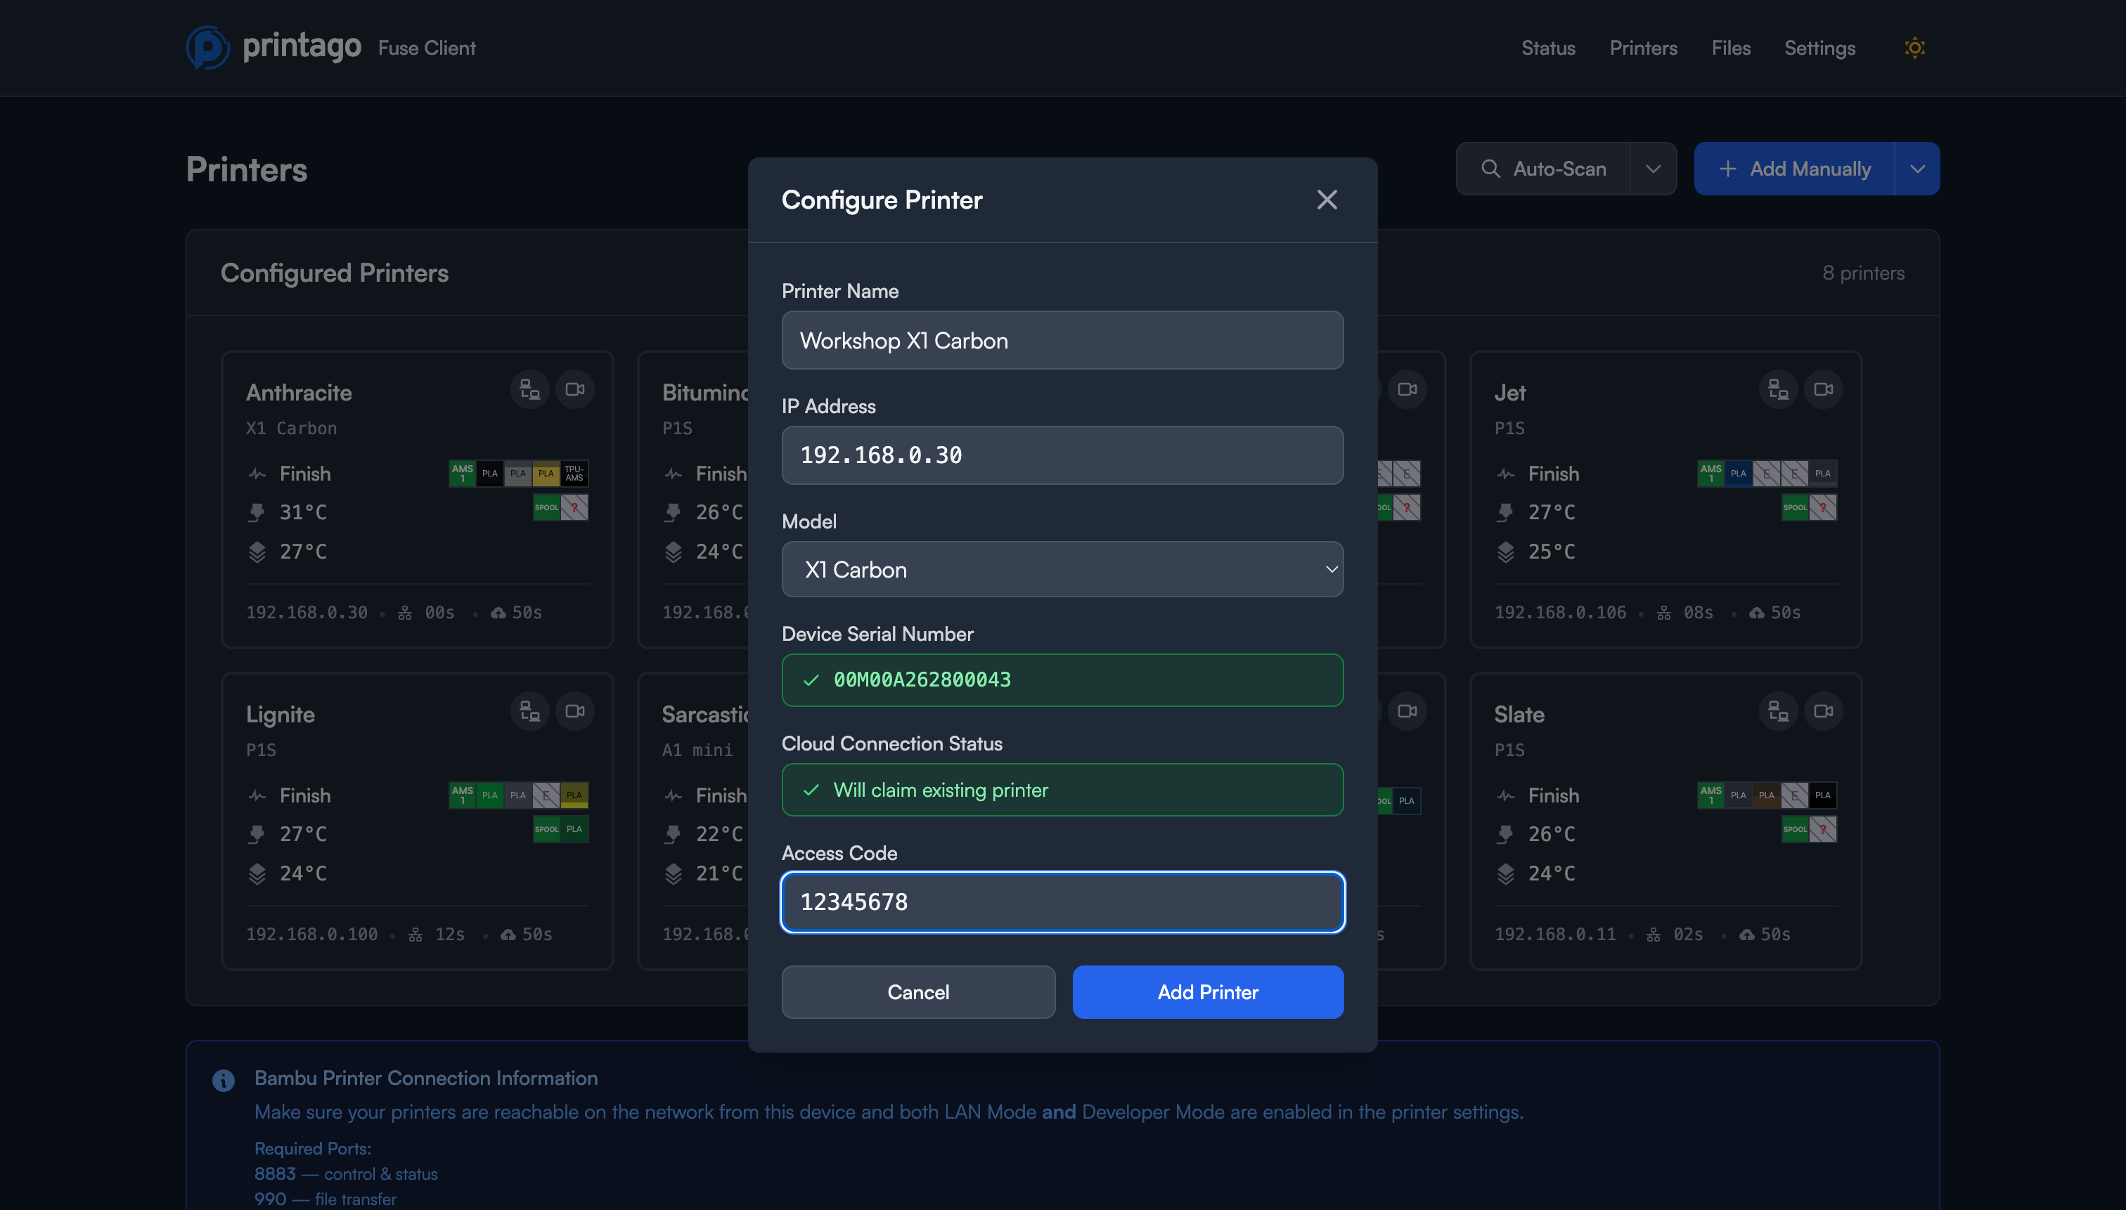Click Anthracite's camera icon
The width and height of the screenshot is (2126, 1210).
574,390
